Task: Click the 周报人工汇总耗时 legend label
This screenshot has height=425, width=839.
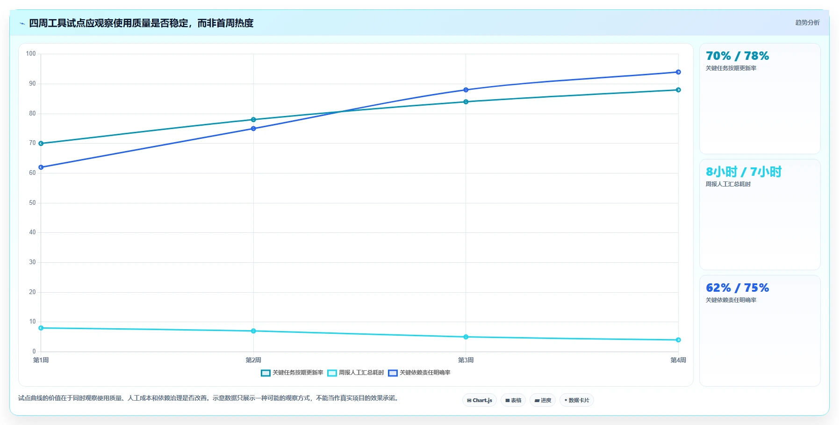Action: [361, 373]
